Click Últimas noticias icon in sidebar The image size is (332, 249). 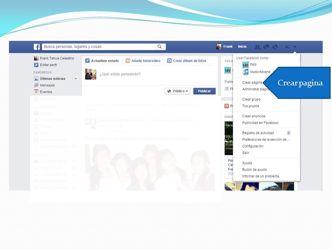pyautogui.click(x=36, y=79)
